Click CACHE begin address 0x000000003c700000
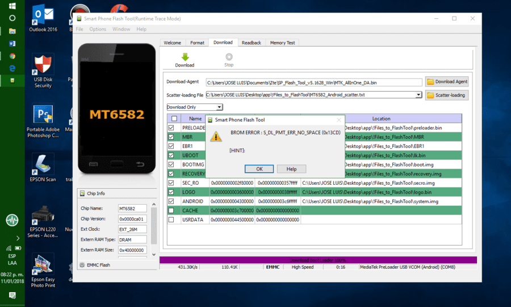The height and width of the screenshot is (307, 511). (232, 210)
